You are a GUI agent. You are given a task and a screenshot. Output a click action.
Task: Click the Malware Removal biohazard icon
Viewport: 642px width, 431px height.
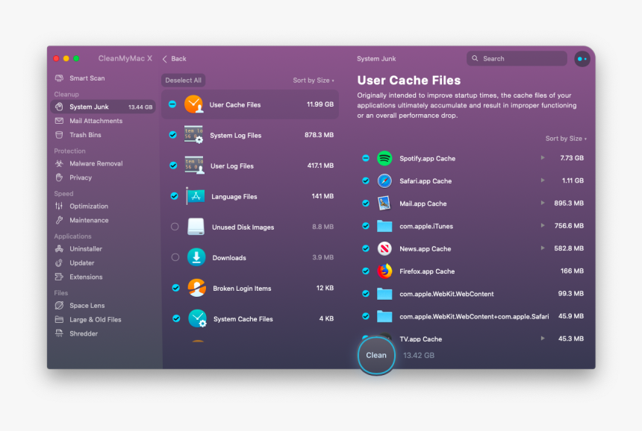point(60,163)
